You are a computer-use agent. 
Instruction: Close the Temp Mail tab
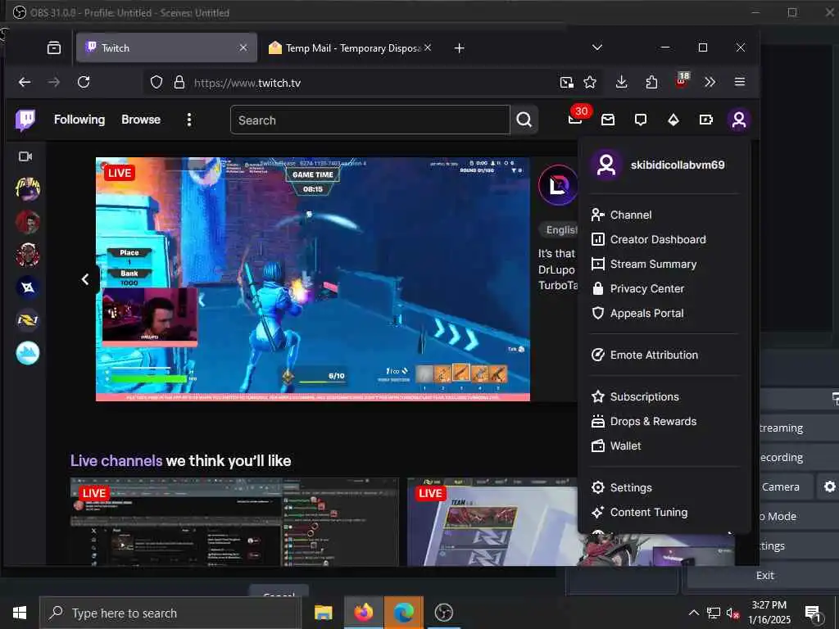[428, 48]
